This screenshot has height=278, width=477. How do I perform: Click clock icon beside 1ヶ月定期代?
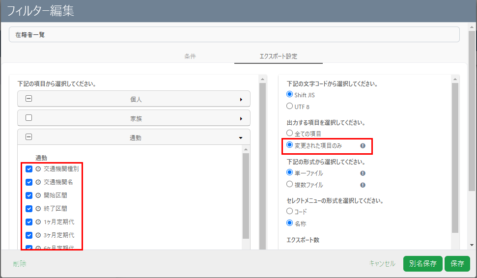click(38, 222)
